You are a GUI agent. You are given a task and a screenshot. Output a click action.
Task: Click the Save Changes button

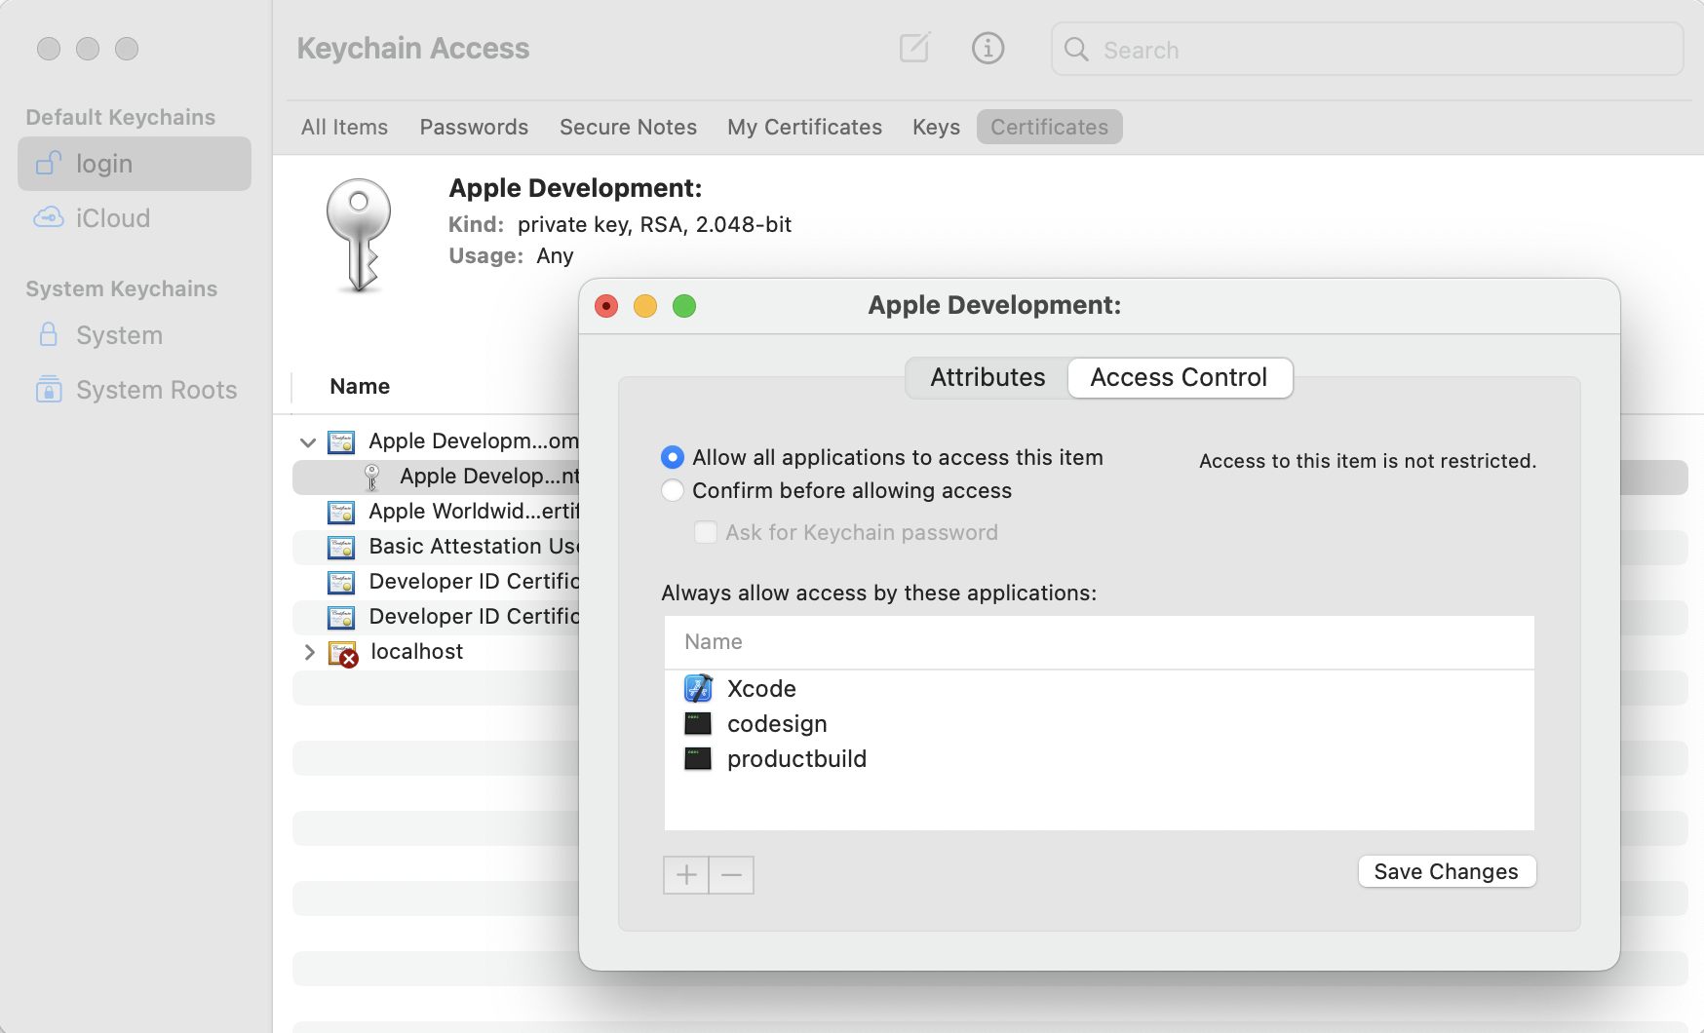pos(1447,871)
